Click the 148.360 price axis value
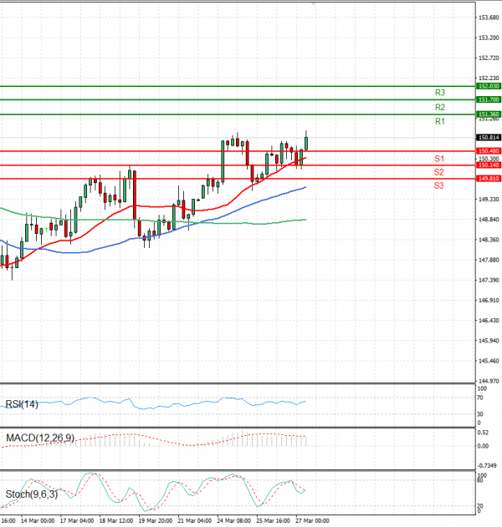 coord(489,240)
